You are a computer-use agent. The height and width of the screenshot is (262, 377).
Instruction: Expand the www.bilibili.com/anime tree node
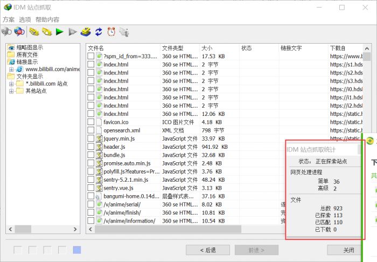[11, 70]
